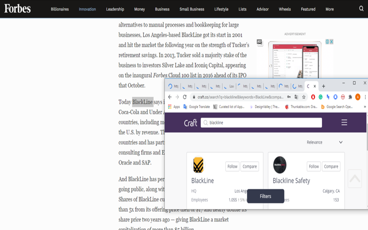Click the Forbes logo
This screenshot has width=368, height=230.
(17, 9)
